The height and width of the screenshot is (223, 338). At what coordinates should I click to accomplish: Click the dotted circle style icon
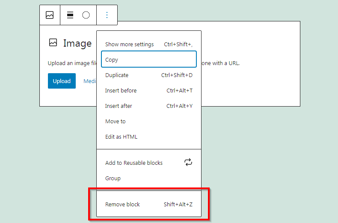pos(86,15)
